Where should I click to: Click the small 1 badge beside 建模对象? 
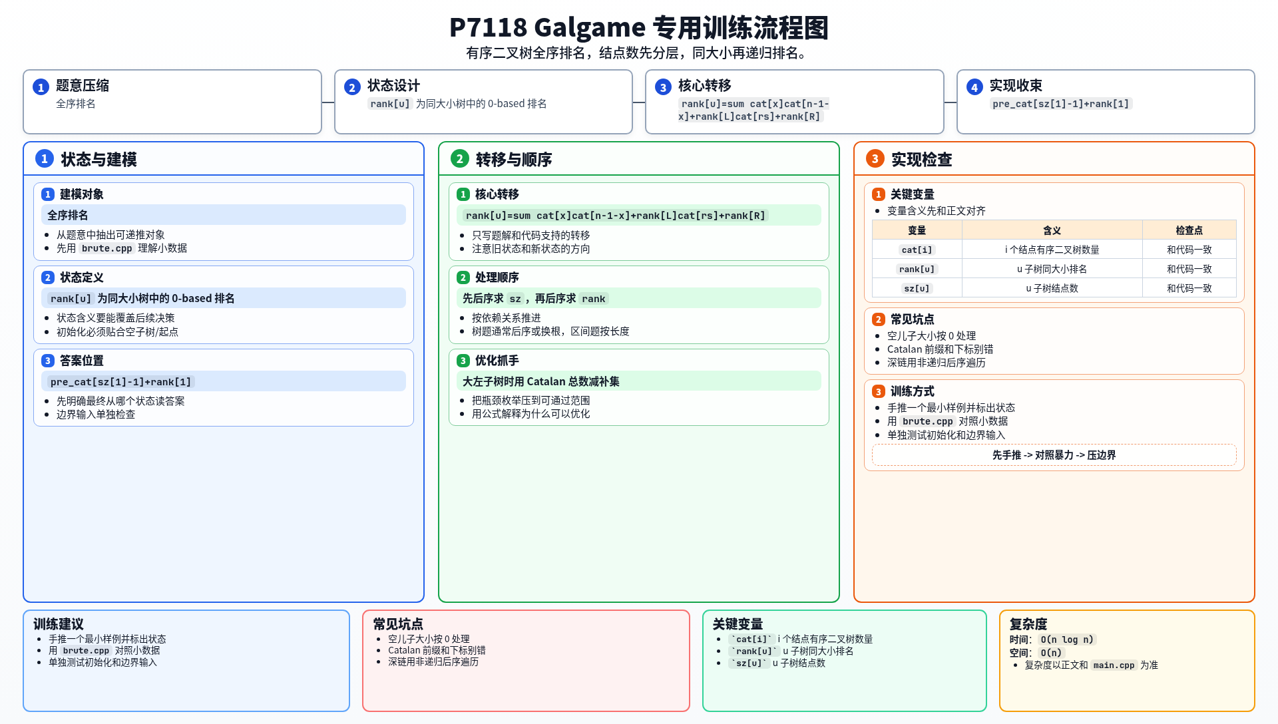(x=48, y=194)
